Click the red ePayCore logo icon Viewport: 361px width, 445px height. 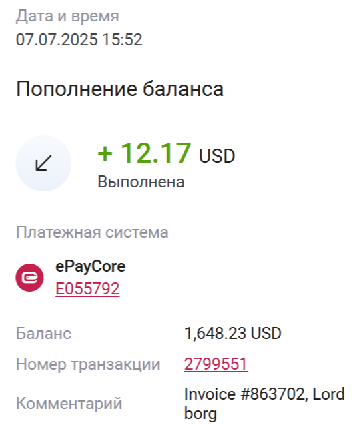[x=29, y=278]
